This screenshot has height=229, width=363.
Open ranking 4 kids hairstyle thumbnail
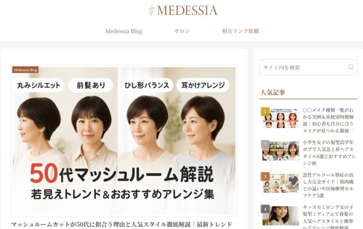[x=281, y=216]
